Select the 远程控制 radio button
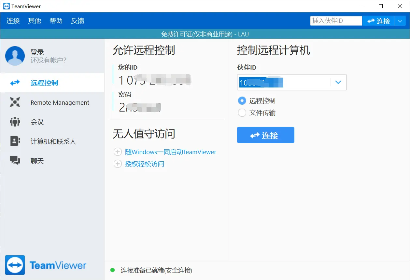 coord(242,101)
